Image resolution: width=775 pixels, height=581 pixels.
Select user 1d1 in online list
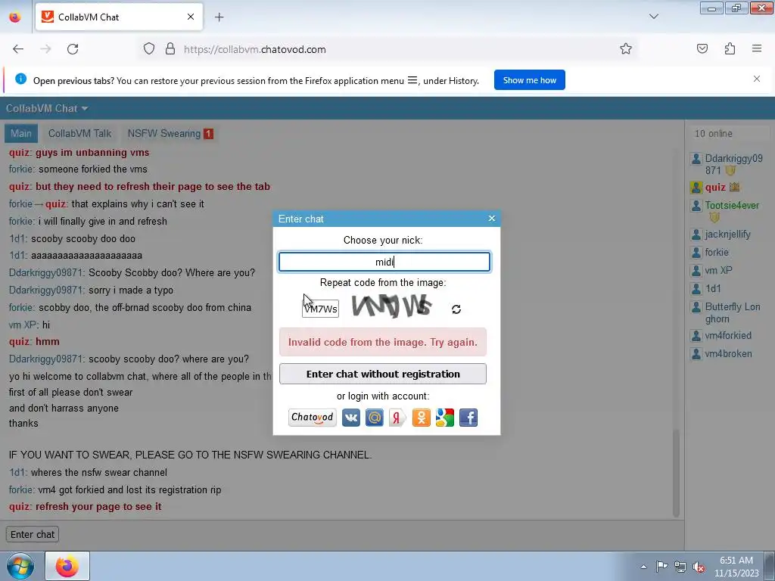coord(713,288)
